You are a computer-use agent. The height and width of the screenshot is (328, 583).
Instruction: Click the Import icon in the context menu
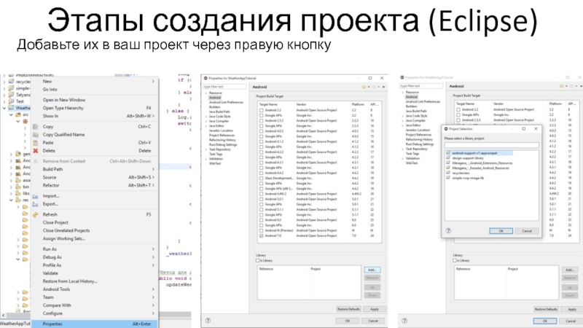click(x=35, y=196)
